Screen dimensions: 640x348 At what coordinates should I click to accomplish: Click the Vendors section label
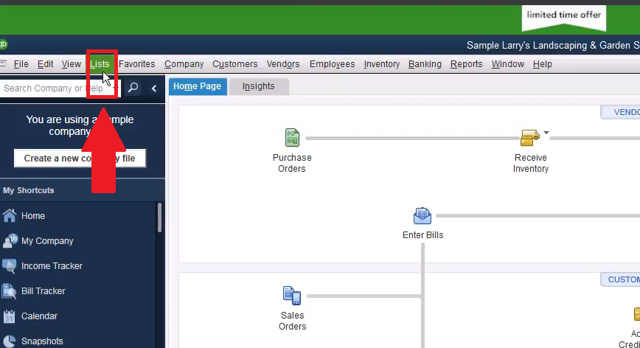[x=623, y=112]
